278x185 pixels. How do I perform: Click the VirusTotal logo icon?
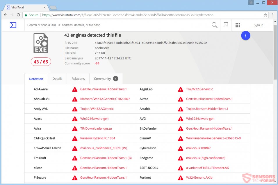13,25
